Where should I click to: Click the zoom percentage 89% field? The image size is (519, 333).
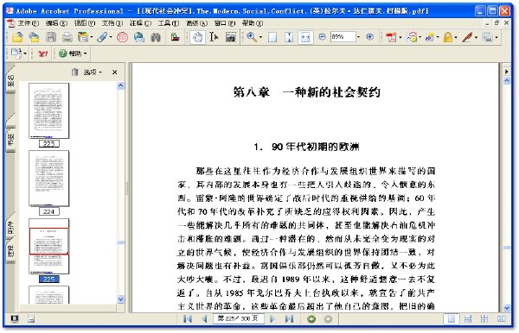(x=343, y=37)
